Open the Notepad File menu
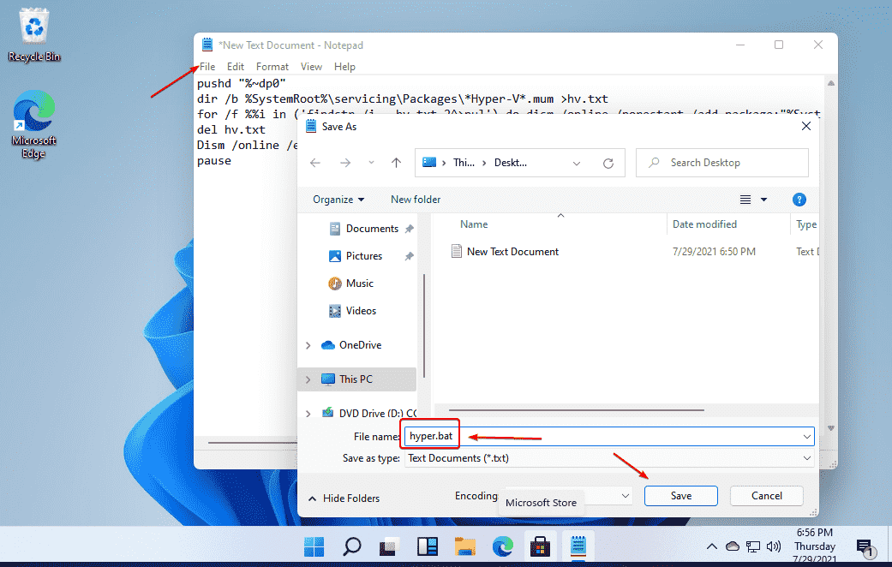892x567 pixels. tap(207, 67)
